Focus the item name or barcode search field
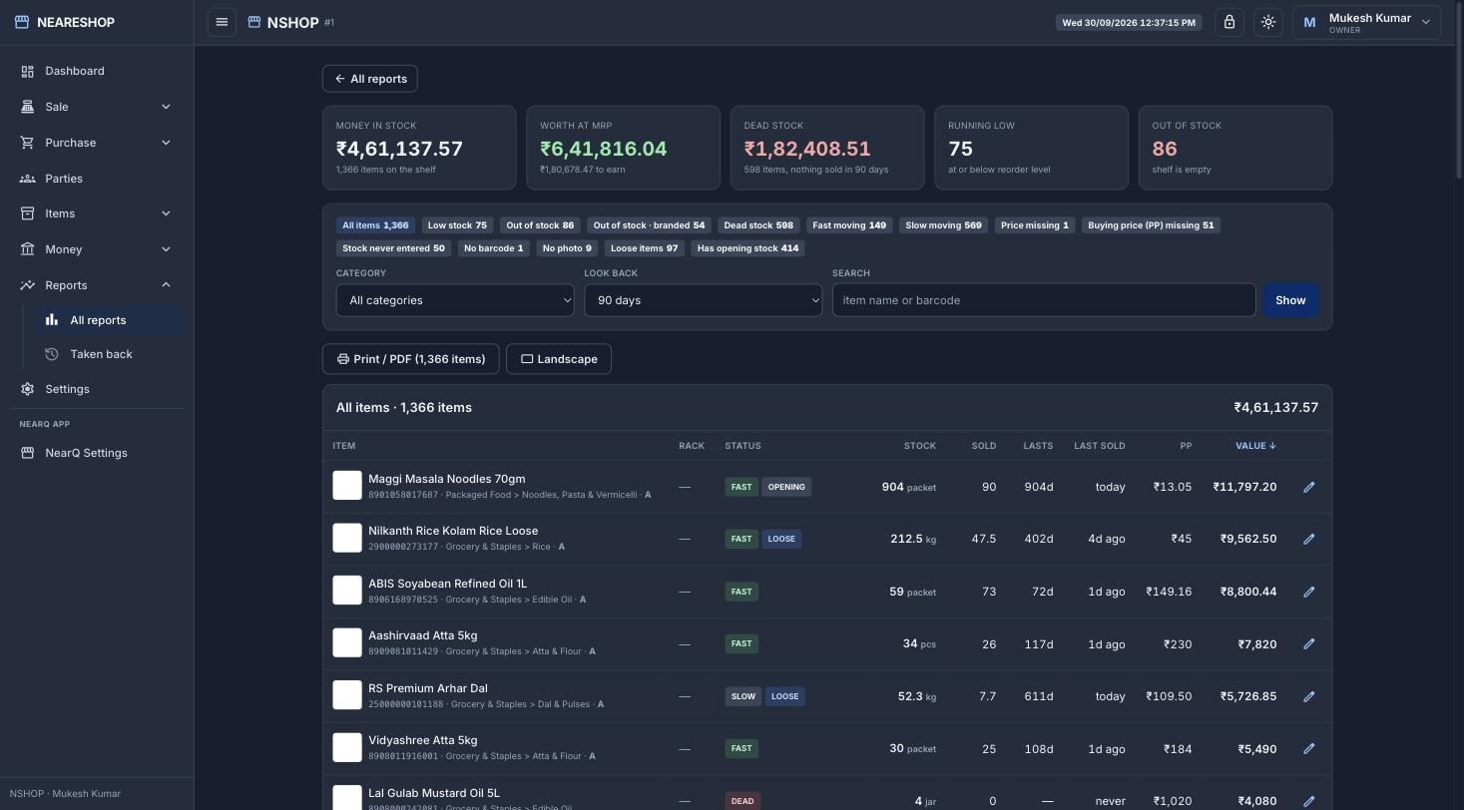This screenshot has width=1464, height=810. (x=1044, y=300)
